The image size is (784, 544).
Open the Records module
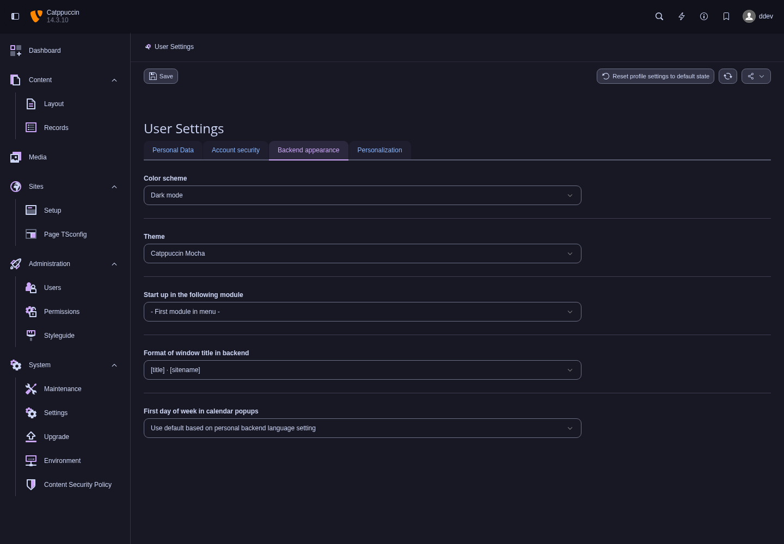73,128
